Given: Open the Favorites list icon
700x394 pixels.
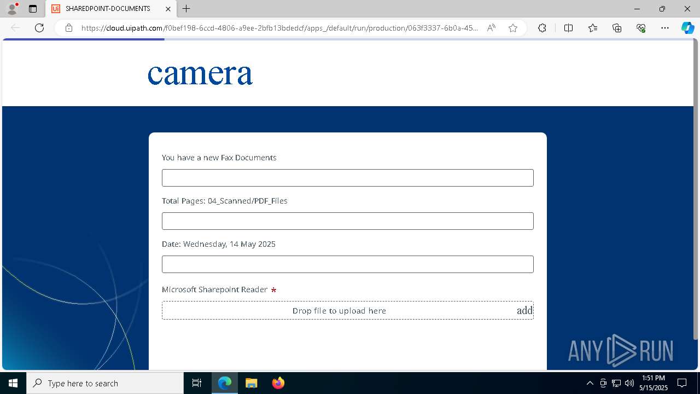Looking at the screenshot, I should [x=593, y=28].
